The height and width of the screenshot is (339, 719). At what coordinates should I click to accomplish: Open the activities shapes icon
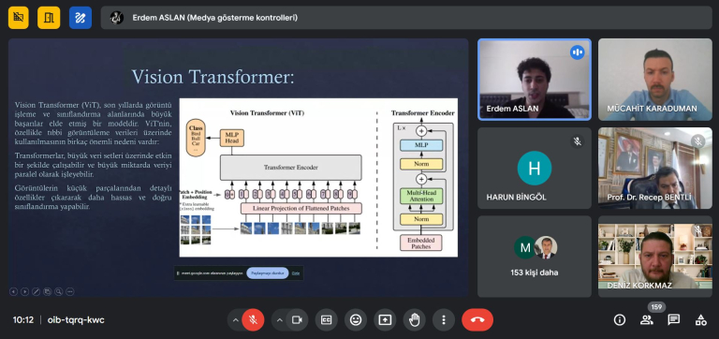700,320
